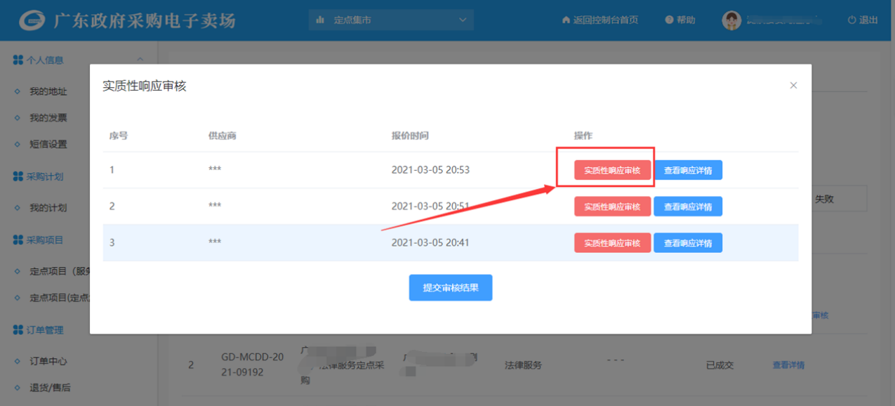Click the site logo icon in header
Viewport: 895px width, 406px height.
pos(32,20)
